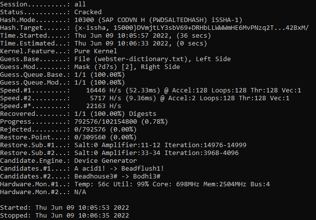Click the Speed.#2 5717 H/s value

[x=106, y=98]
